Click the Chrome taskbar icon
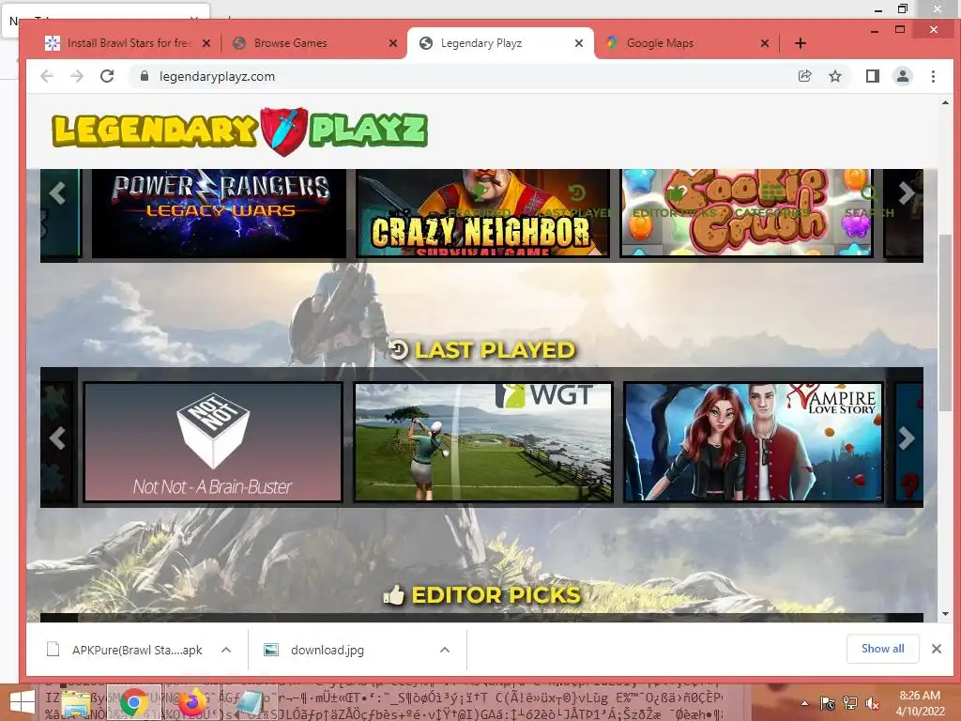The height and width of the screenshot is (721, 961). [133, 703]
